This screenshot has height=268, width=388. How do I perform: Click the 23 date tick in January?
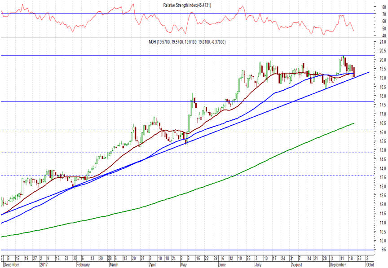pyautogui.click(x=66, y=259)
